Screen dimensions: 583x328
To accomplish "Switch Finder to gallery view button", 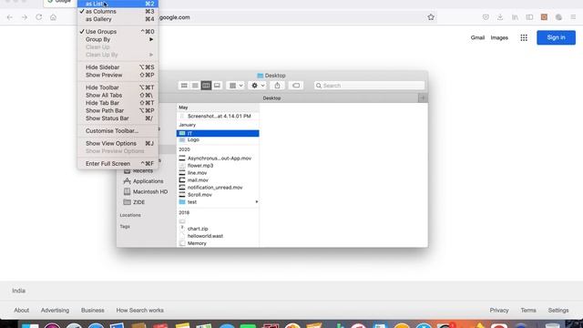I will (x=217, y=86).
